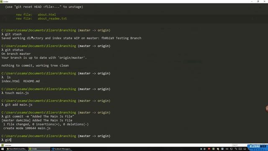Screen dimensions: 268x151
Task: Click 'nothing to commit, working tree clean' line
Action: click(x=35, y=65)
